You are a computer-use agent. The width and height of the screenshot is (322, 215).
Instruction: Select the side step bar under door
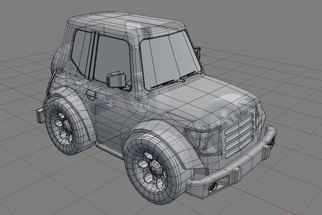[x=110, y=151]
